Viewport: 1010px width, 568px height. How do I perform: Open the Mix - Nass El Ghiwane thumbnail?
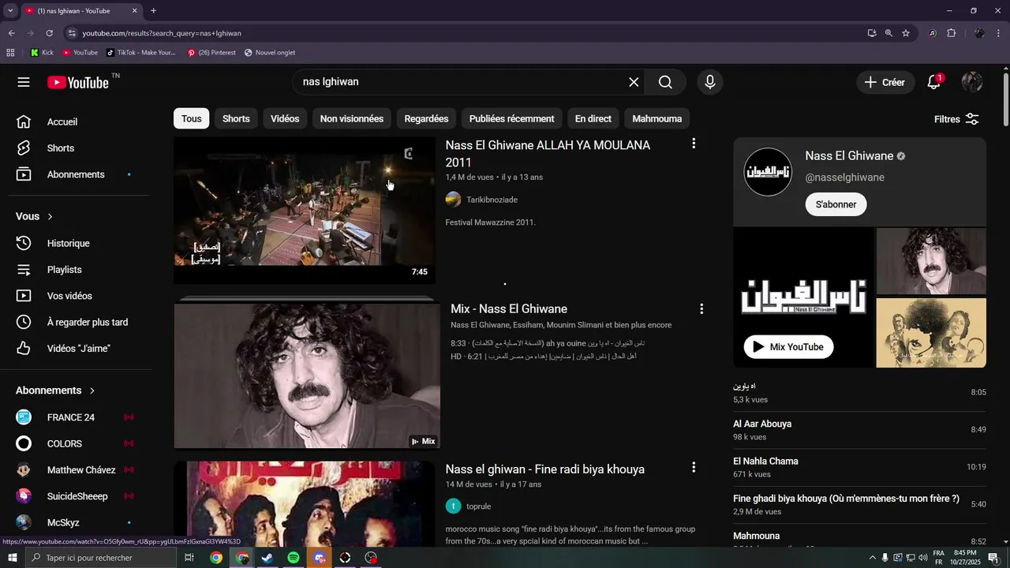coord(307,376)
